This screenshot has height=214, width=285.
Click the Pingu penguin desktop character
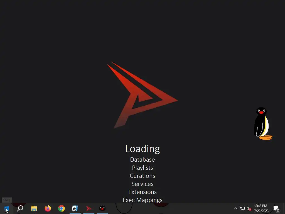point(263,124)
